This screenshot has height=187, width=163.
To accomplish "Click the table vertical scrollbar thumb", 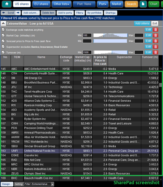I will coord(161,85).
